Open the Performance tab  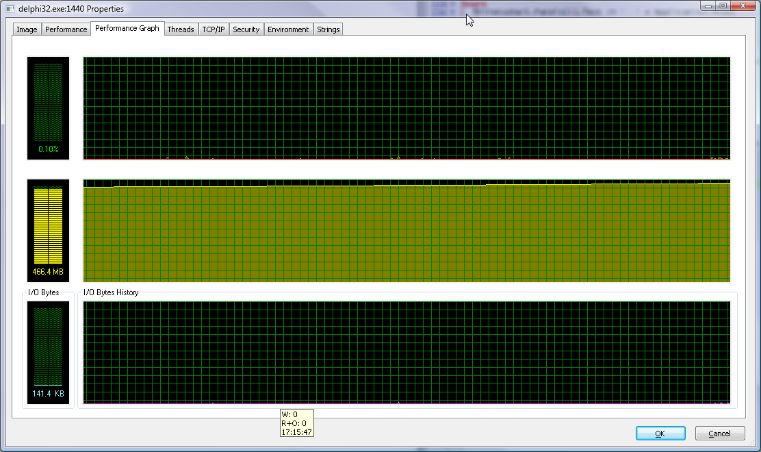(66, 29)
